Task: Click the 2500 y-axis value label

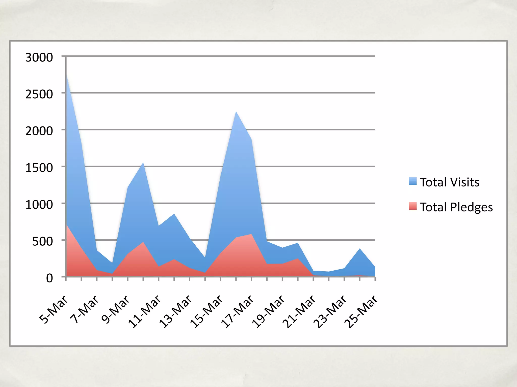Action: pos(39,94)
